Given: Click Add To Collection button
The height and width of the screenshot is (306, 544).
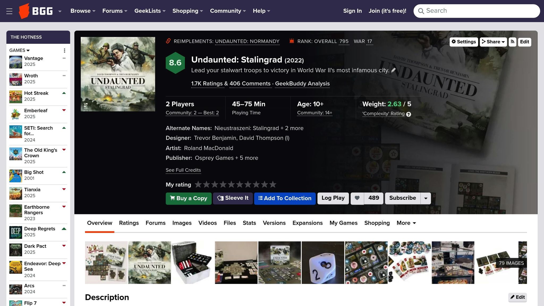Looking at the screenshot, I should click(x=285, y=198).
